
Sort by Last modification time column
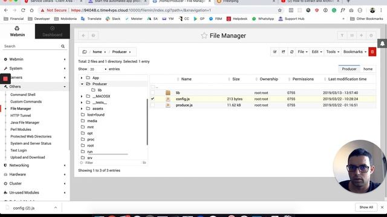click(347, 79)
